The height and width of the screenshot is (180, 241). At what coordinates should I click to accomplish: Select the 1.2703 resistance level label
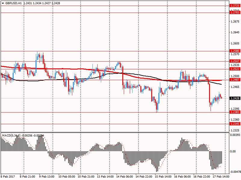tap(234, 12)
